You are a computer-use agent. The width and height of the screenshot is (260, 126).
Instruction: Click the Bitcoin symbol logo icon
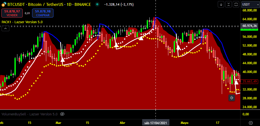click(x=4, y=5)
